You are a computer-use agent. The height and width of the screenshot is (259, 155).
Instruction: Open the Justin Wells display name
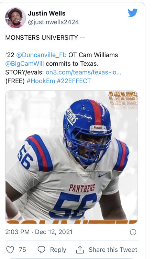[x=47, y=13]
